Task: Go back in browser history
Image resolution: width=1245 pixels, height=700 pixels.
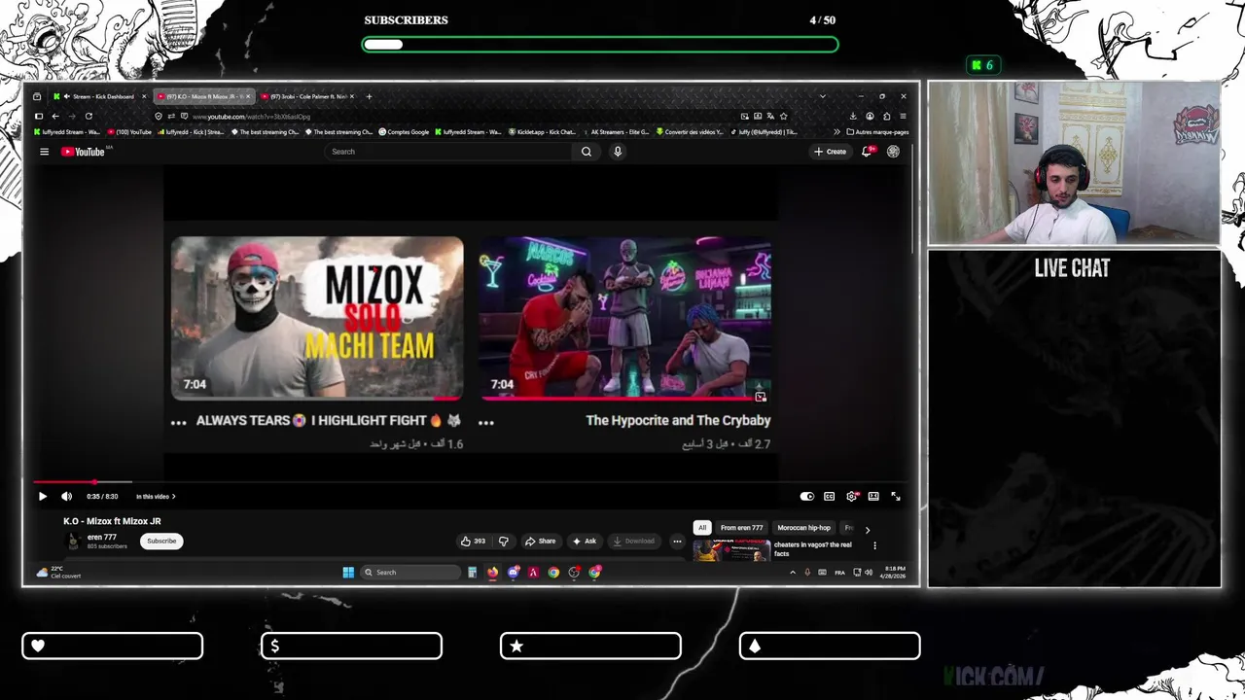Action: [x=55, y=116]
